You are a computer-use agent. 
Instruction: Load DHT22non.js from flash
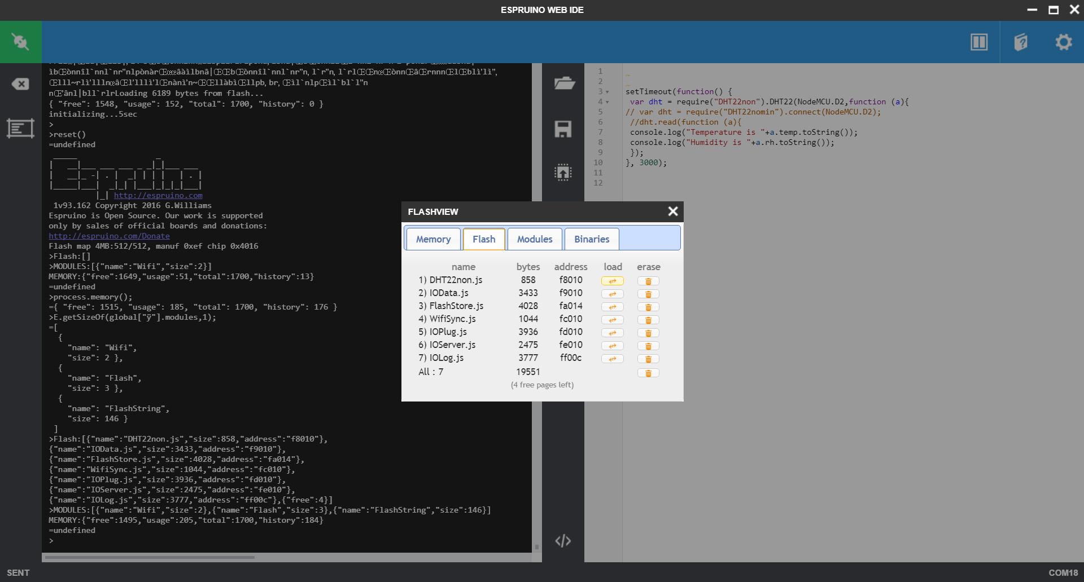point(612,281)
